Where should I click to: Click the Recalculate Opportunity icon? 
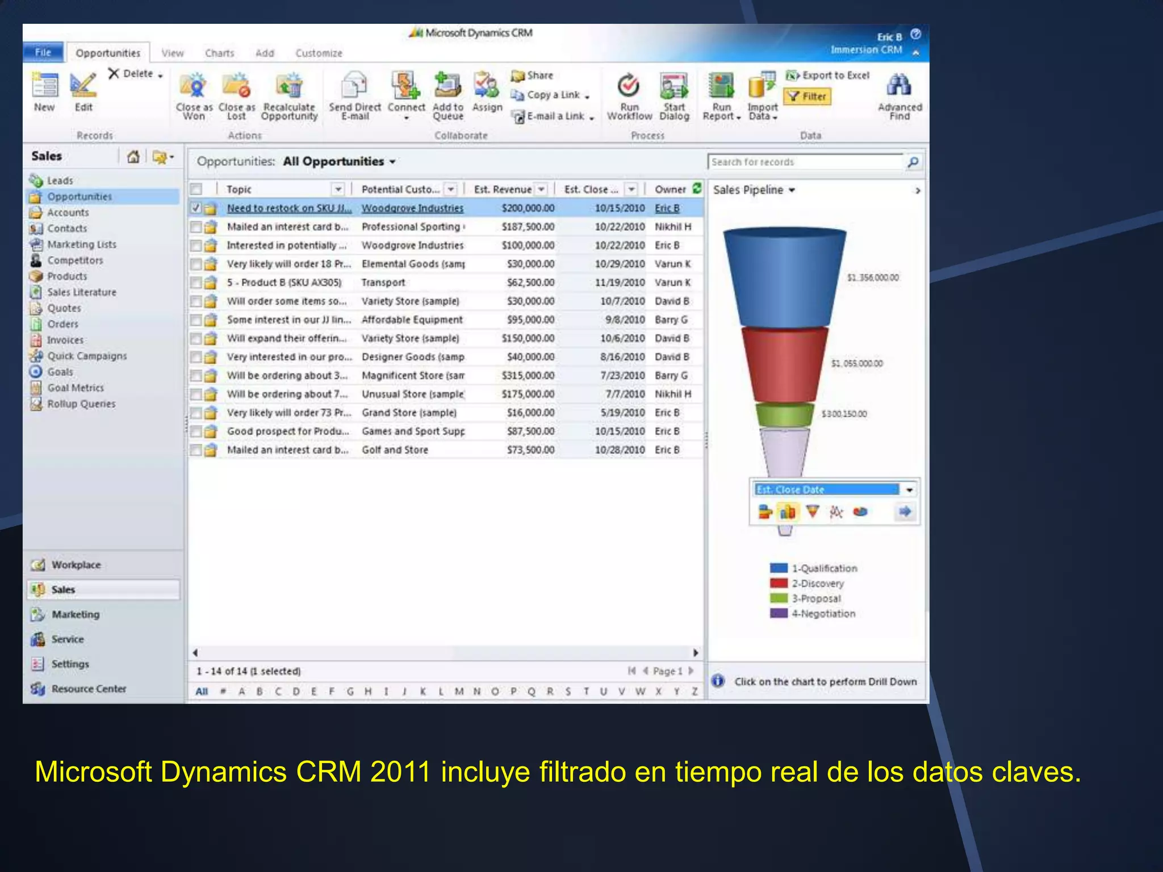(289, 86)
